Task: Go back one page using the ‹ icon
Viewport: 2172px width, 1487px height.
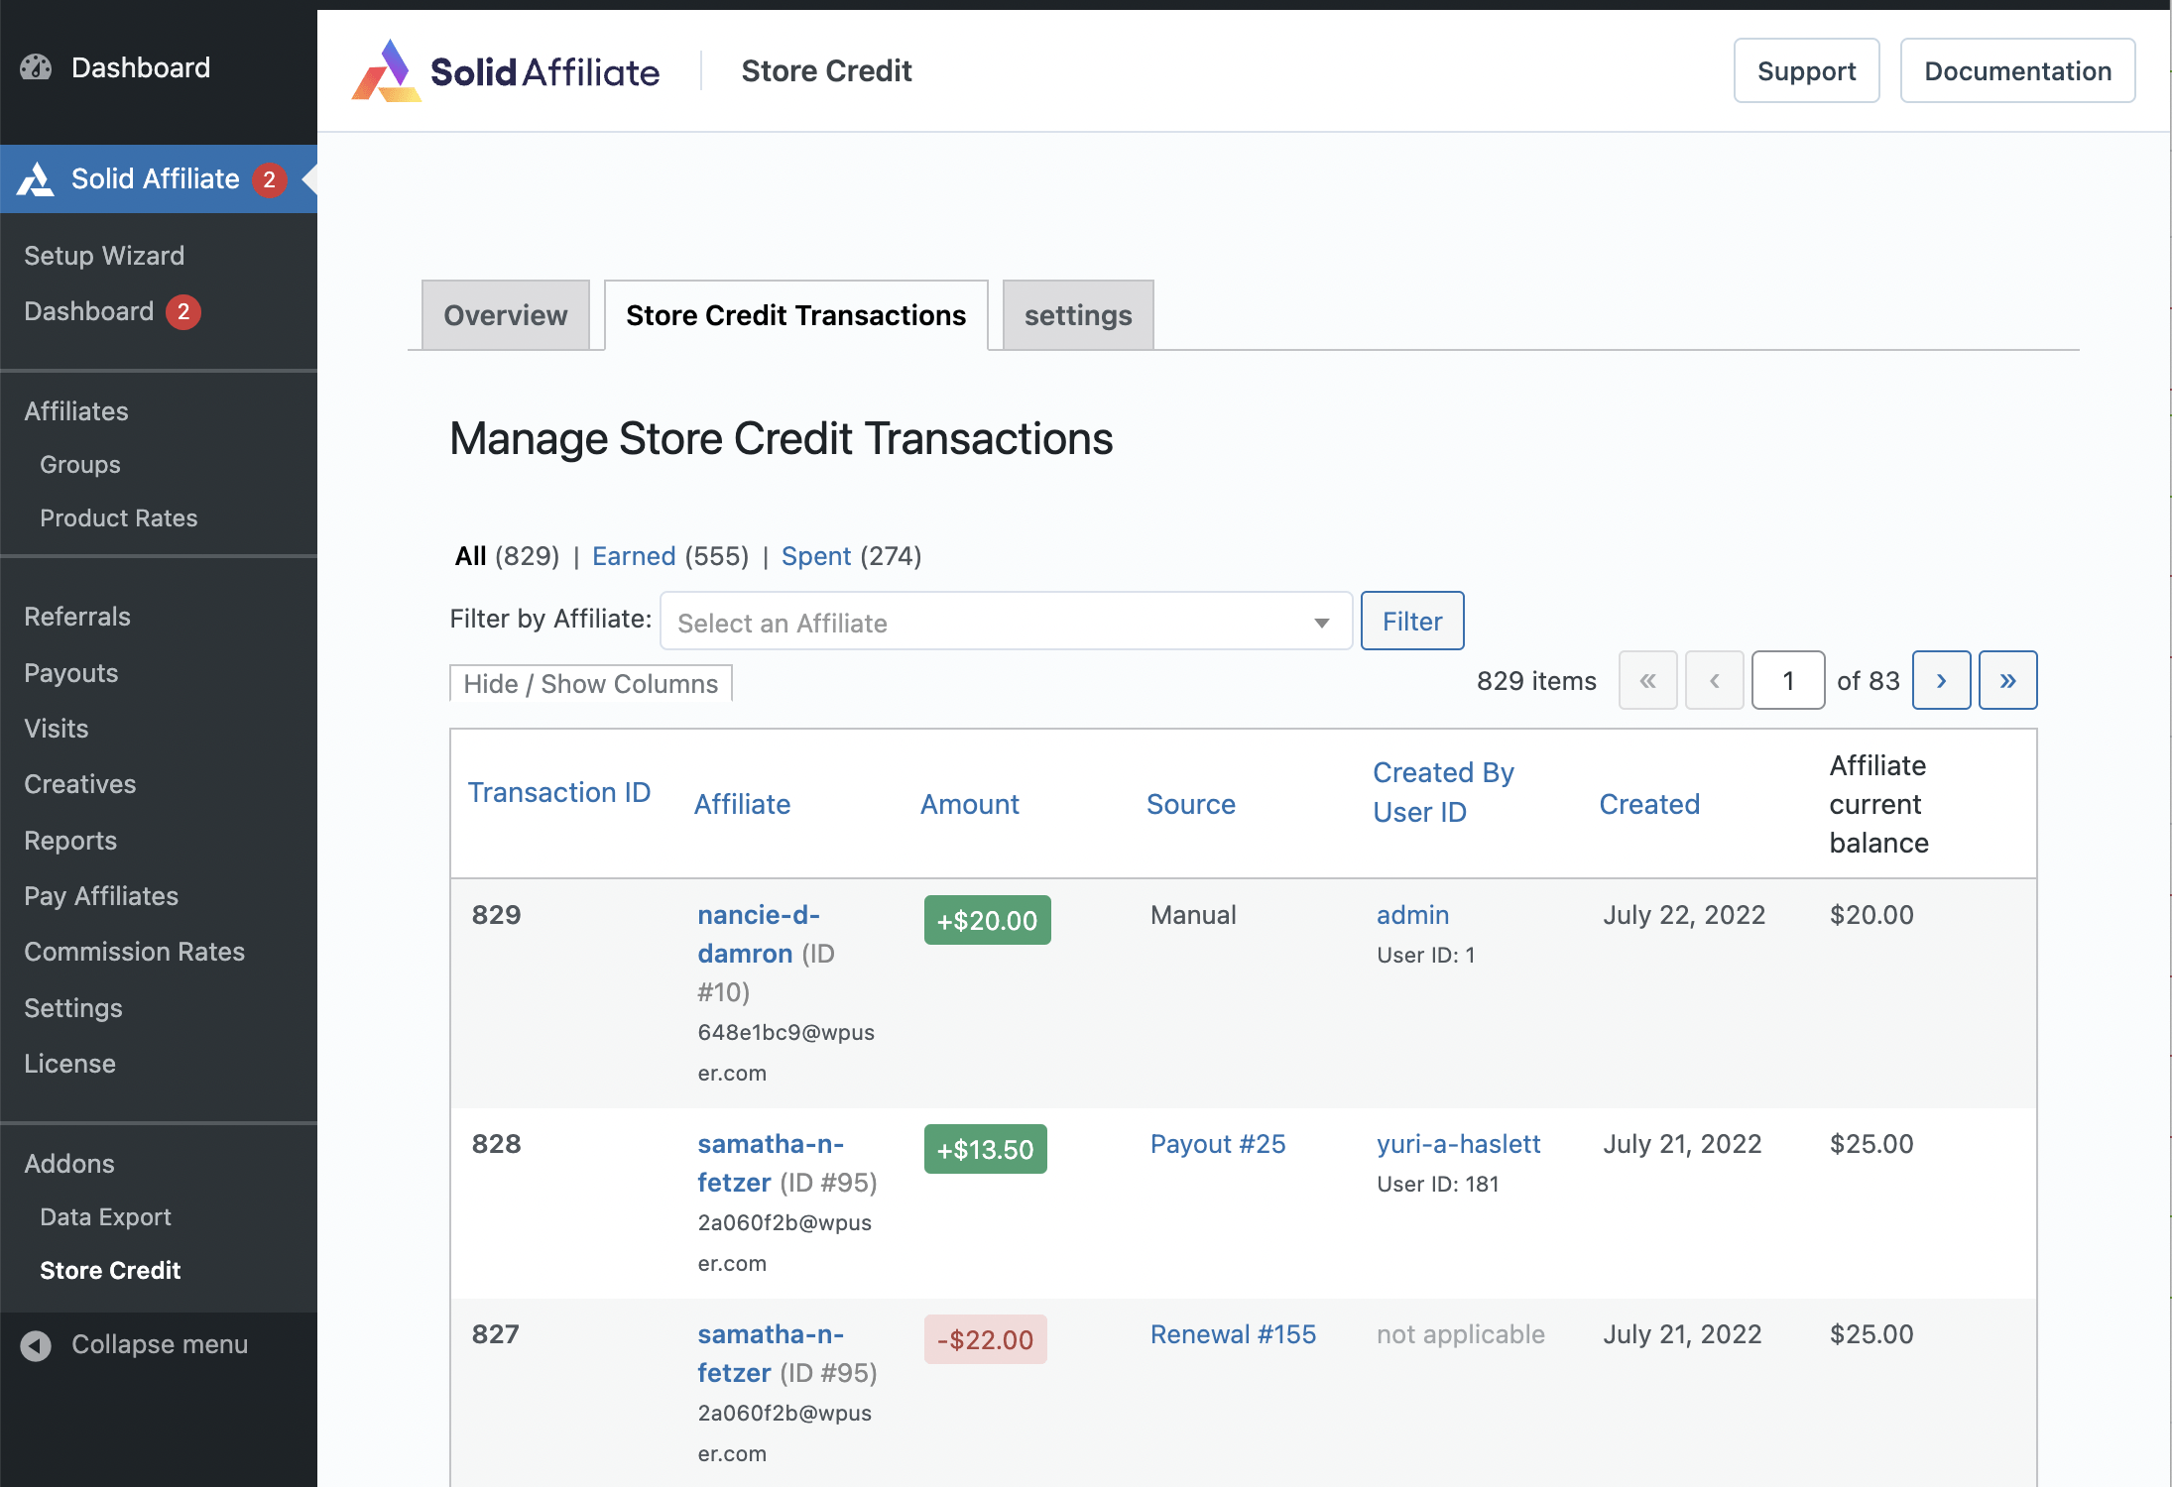Action: click(x=1714, y=680)
